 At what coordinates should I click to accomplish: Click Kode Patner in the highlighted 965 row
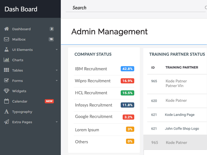coord(176,143)
